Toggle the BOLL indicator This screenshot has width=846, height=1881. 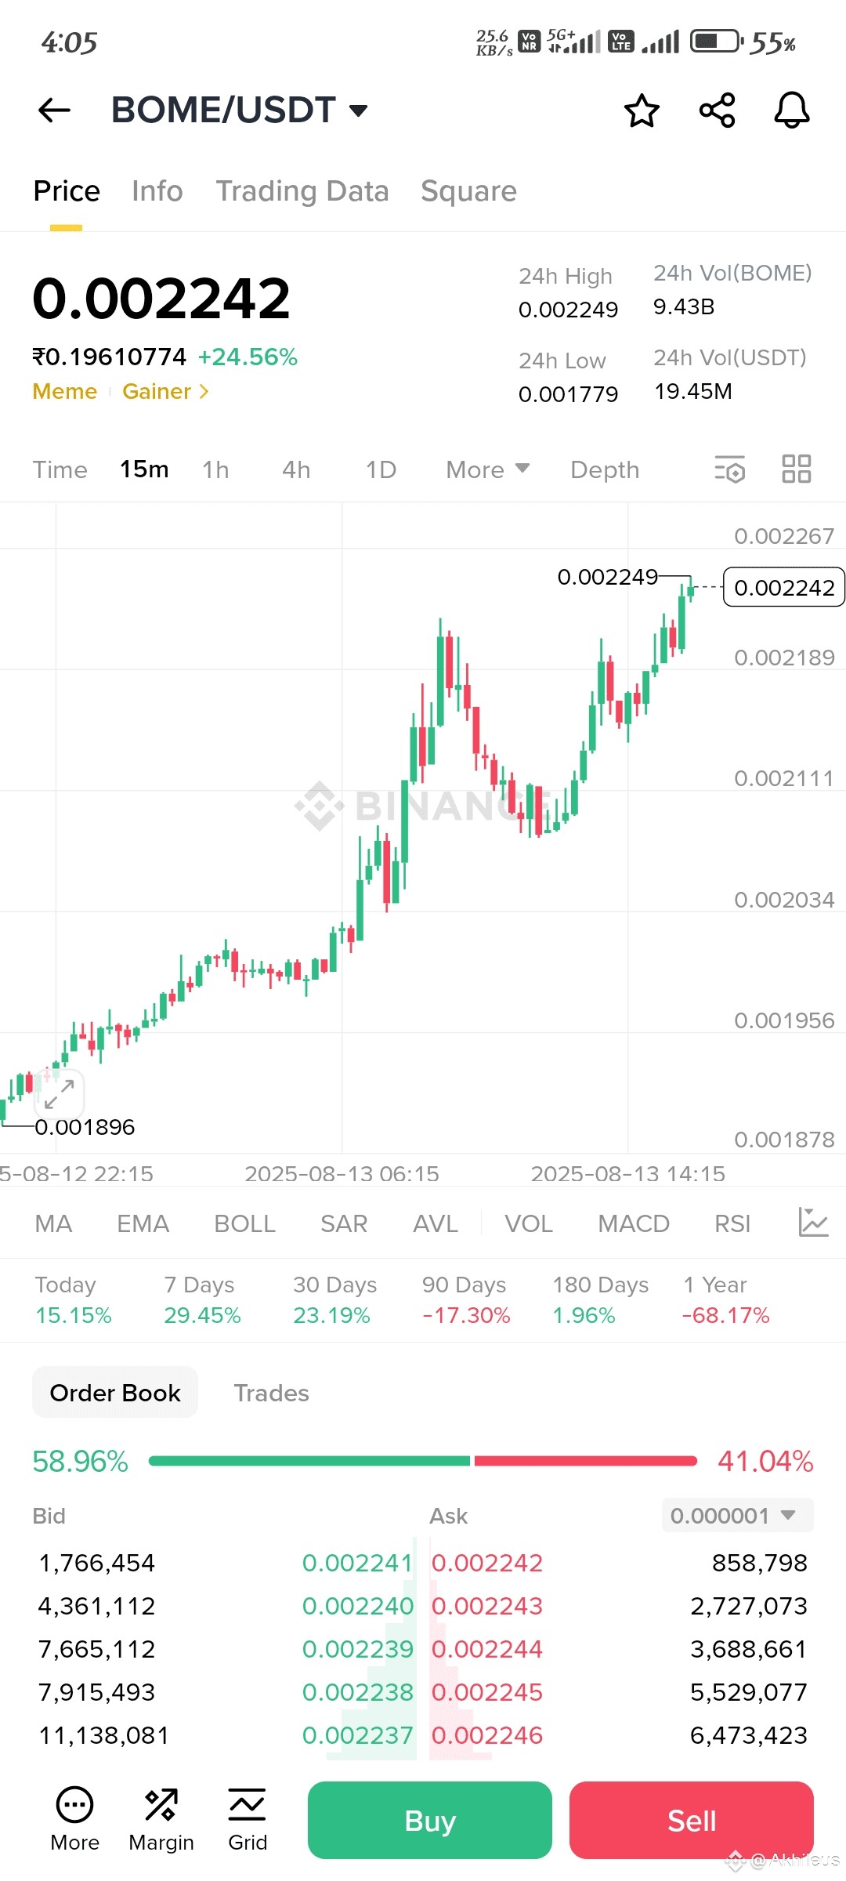[244, 1223]
